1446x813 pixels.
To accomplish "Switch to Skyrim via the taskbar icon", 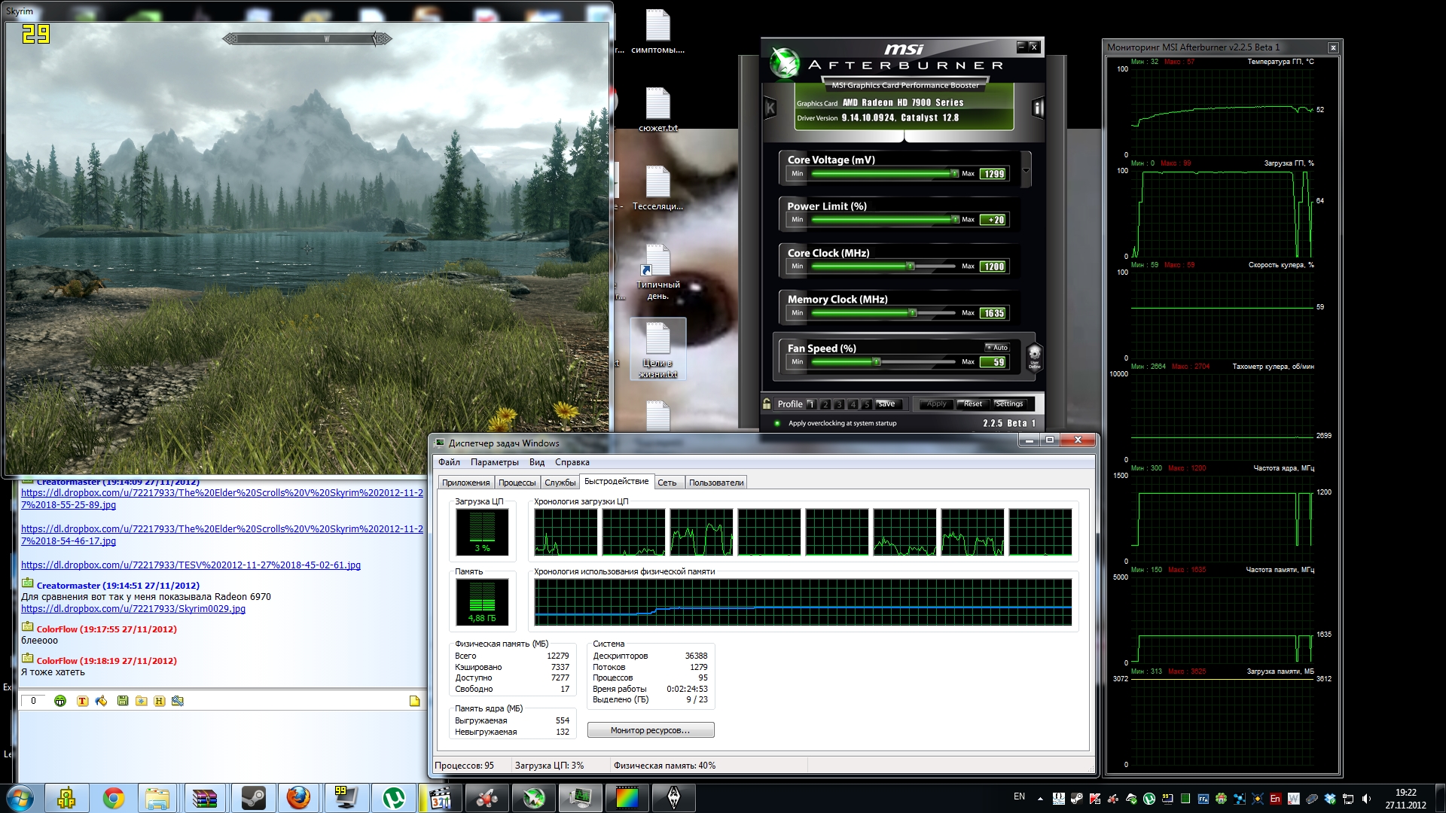I will (x=674, y=798).
